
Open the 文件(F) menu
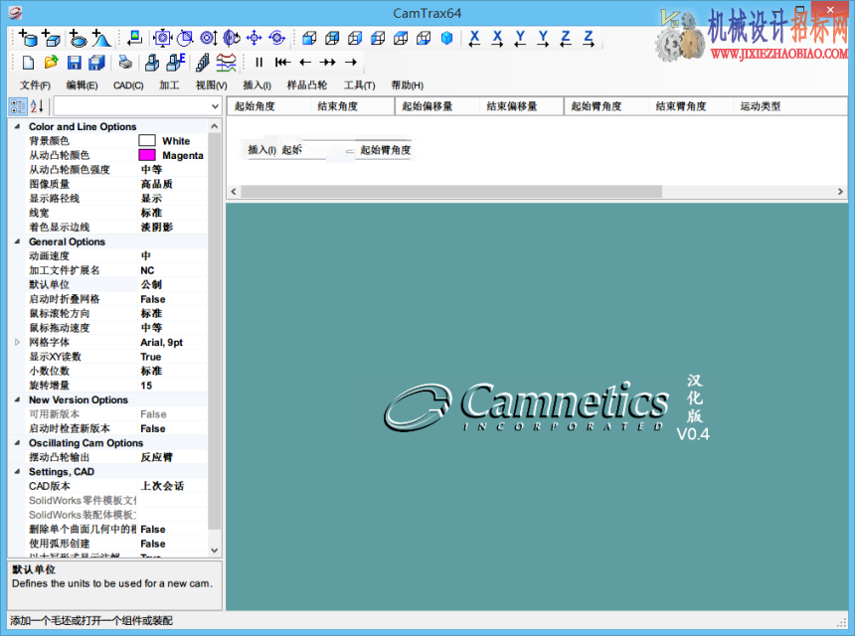point(35,85)
